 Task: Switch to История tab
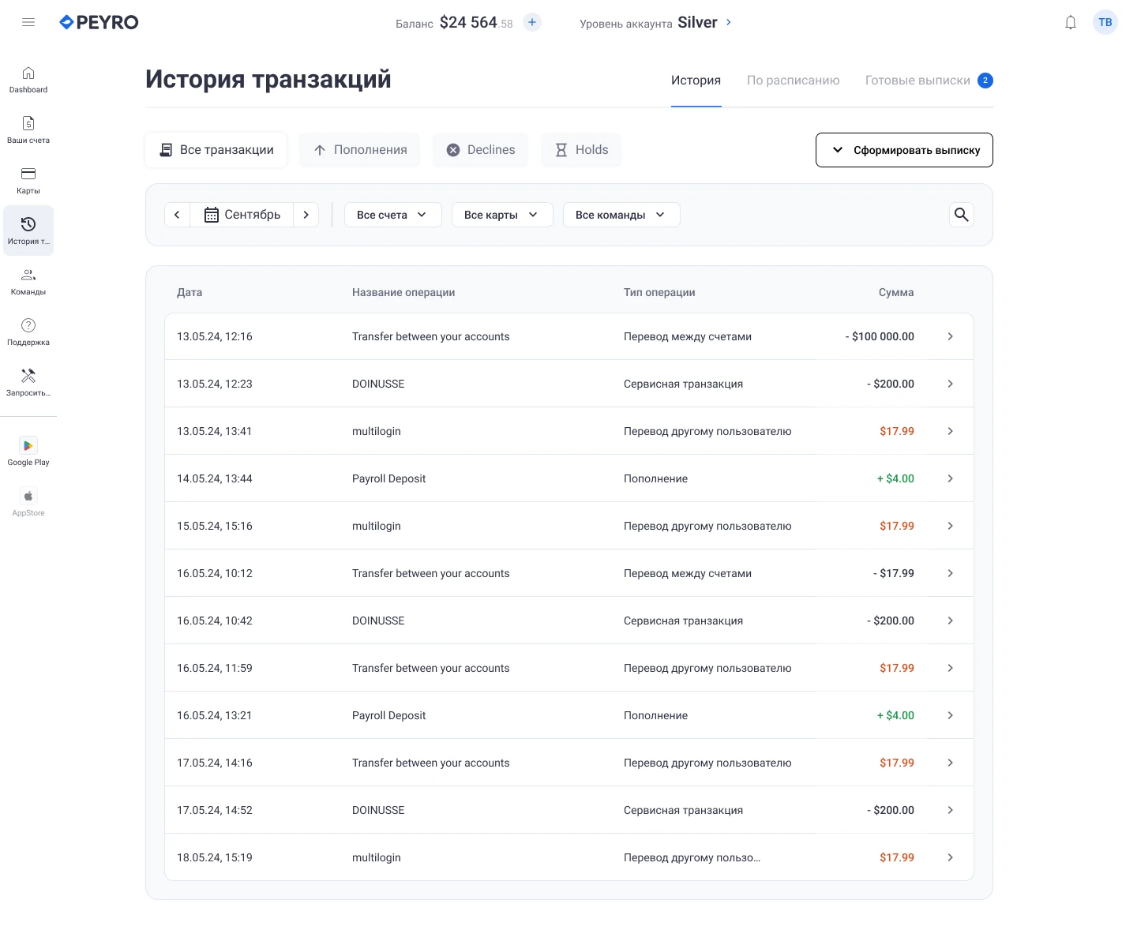[x=696, y=81]
